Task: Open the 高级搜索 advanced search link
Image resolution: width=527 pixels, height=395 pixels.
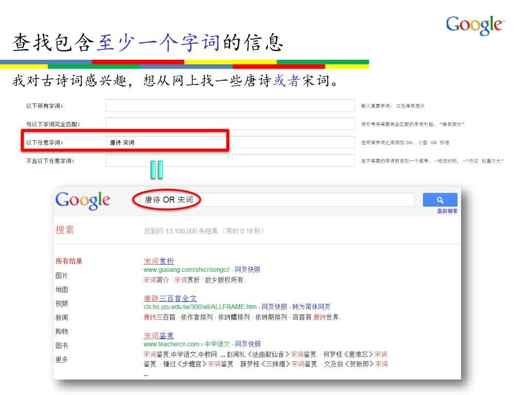Action: point(447,211)
